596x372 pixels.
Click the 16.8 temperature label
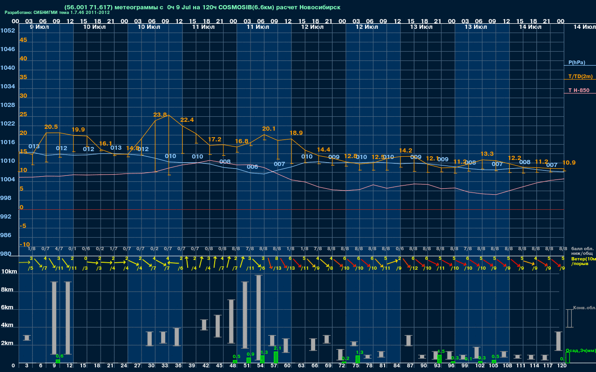click(241, 141)
